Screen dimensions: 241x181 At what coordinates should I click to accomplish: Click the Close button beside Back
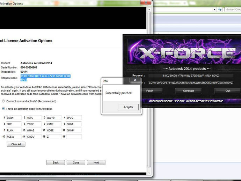point(76,162)
